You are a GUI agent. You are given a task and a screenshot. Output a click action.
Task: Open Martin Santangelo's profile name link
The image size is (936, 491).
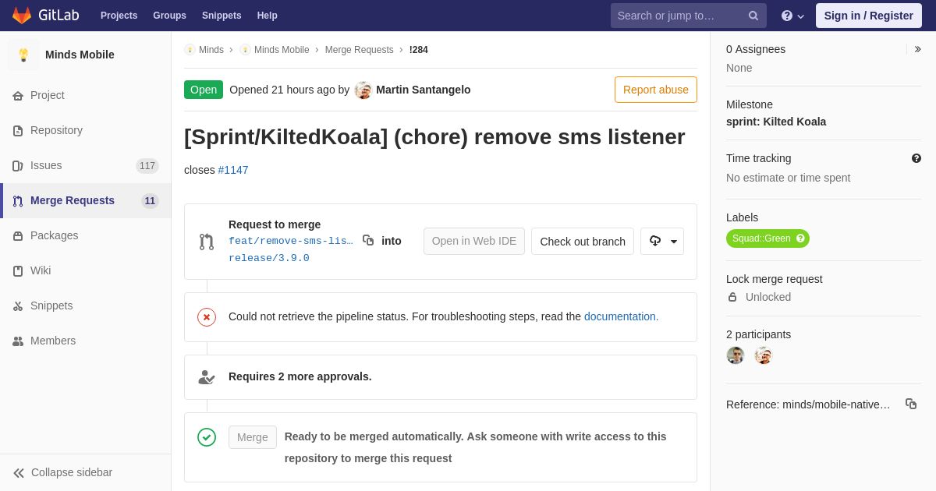coord(424,90)
